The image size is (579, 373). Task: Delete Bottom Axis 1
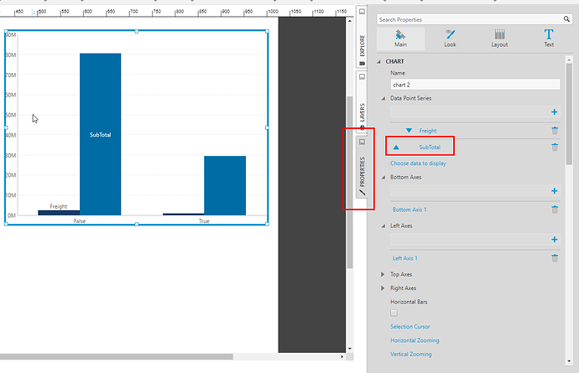click(x=555, y=210)
